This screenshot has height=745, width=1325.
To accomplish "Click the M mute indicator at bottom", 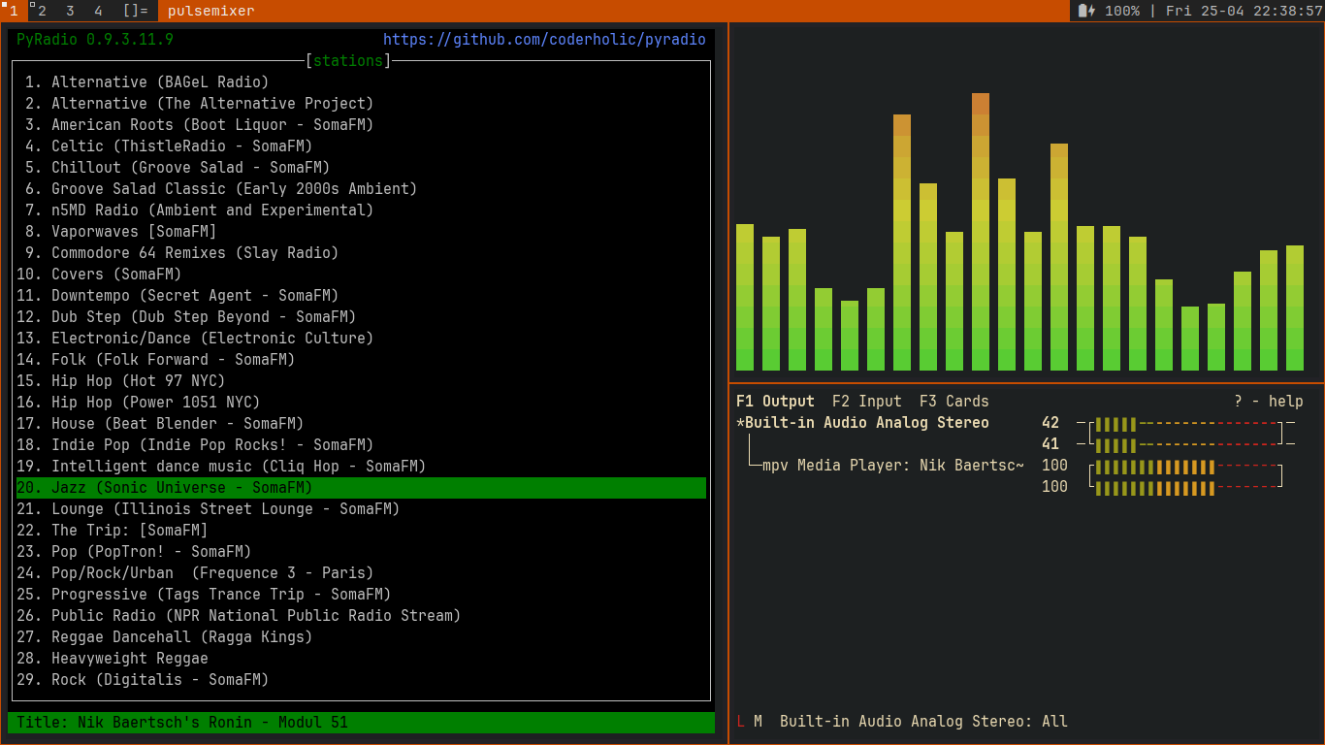I will (x=758, y=722).
